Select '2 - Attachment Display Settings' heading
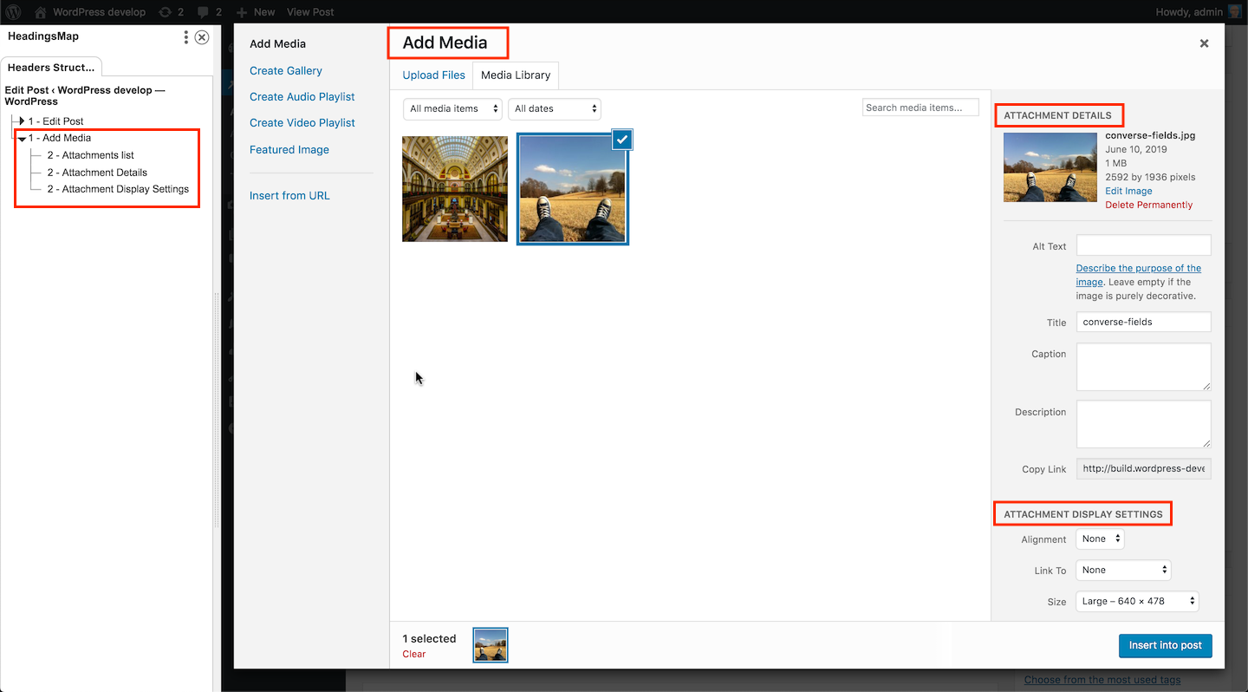The image size is (1248, 692). tap(118, 189)
